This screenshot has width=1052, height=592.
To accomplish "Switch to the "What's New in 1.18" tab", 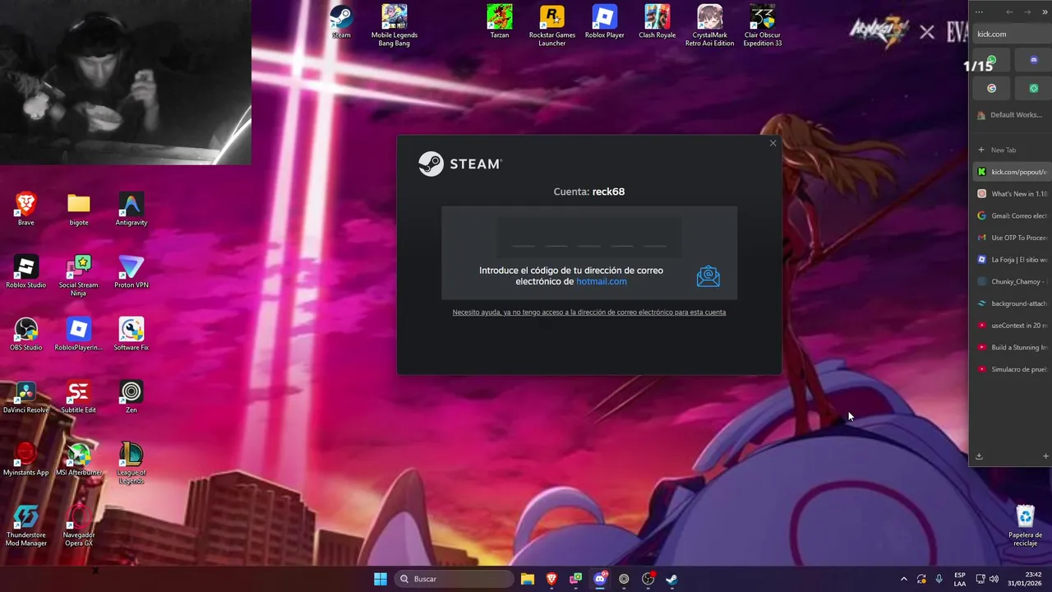I will (x=1013, y=194).
